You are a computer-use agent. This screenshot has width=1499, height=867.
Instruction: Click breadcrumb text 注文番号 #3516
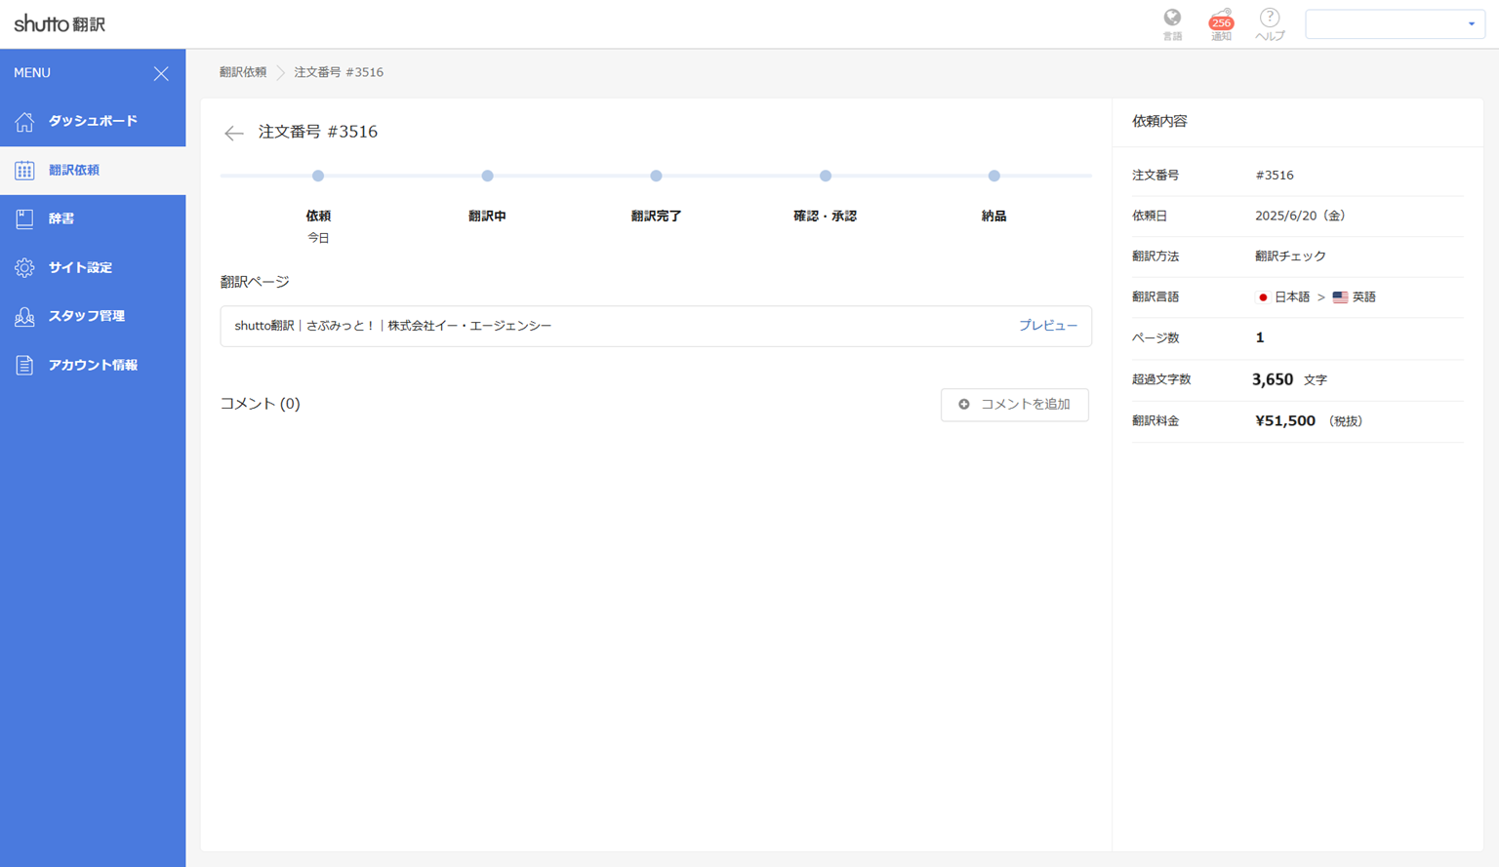[x=339, y=72]
